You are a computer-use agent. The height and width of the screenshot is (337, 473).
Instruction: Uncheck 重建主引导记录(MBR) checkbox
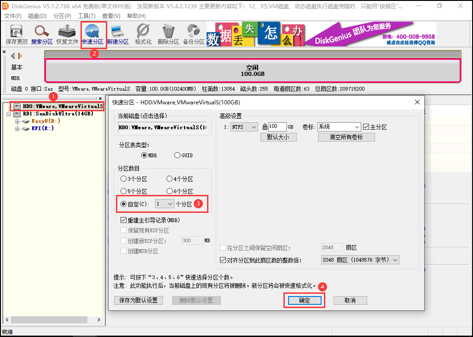pos(123,220)
